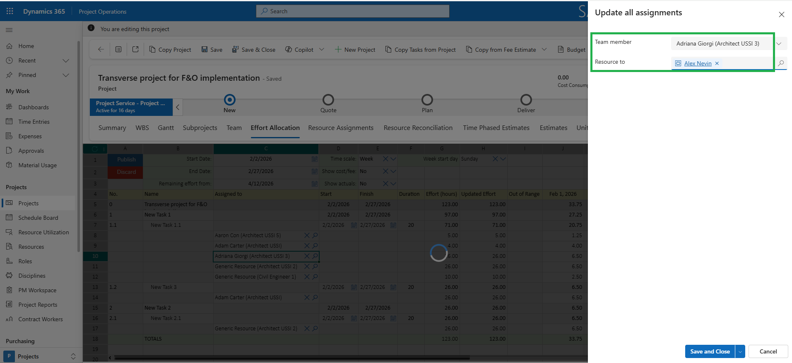Click the search magnifier beside Resource to
The height and width of the screenshot is (363, 792).
pyautogui.click(x=781, y=63)
